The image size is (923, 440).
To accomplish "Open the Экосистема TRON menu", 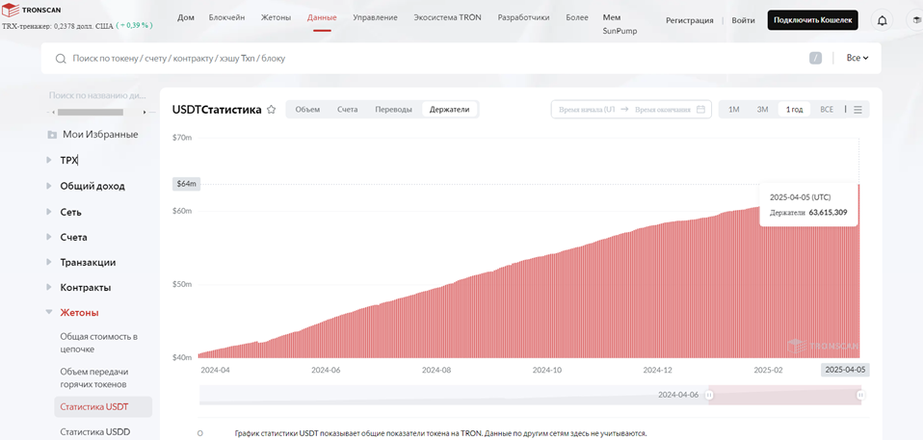I will point(447,17).
